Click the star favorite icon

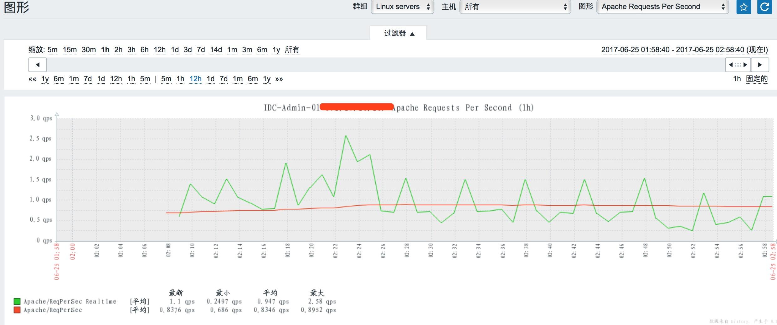(744, 7)
